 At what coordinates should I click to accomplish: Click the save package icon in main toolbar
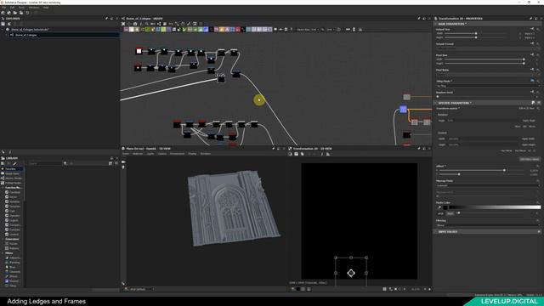point(21,13)
